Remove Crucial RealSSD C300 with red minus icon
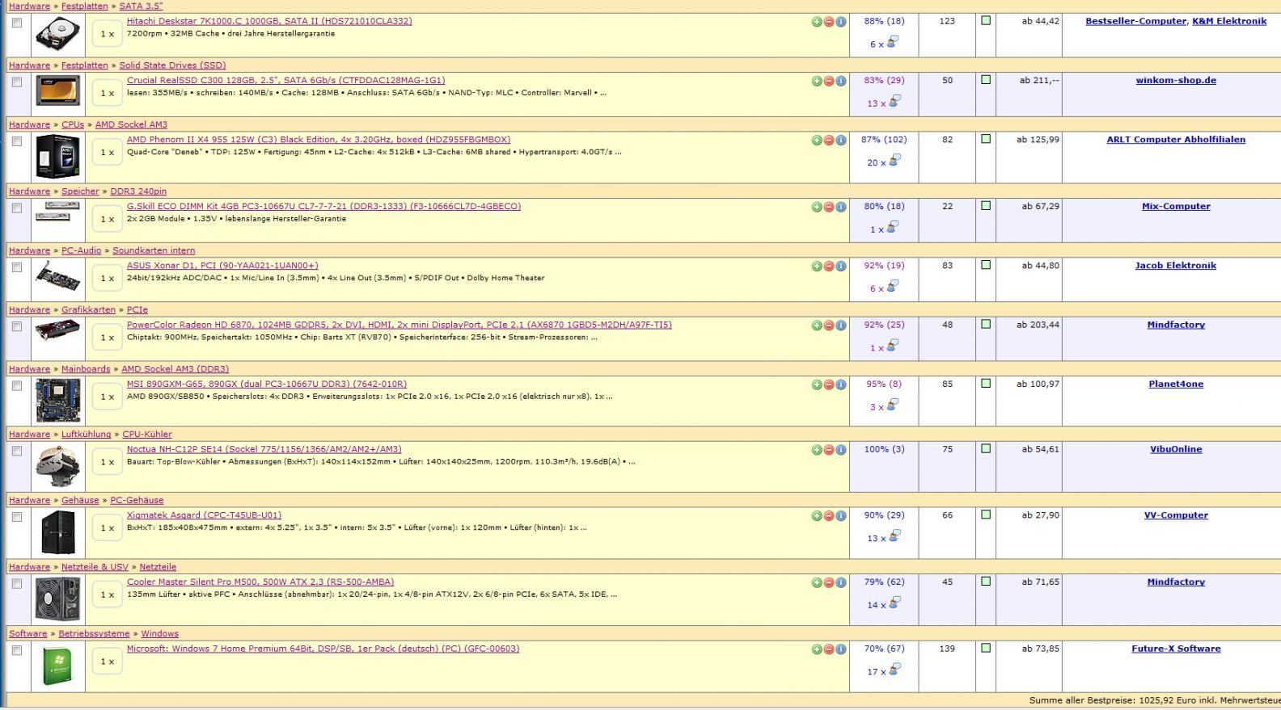The height and width of the screenshot is (710, 1281). (829, 81)
